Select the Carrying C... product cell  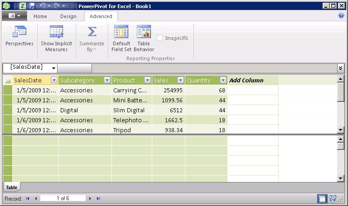tap(132, 90)
